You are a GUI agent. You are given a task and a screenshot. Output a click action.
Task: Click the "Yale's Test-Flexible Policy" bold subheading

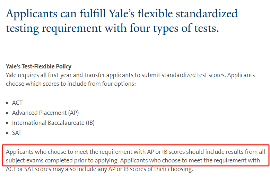38,66
